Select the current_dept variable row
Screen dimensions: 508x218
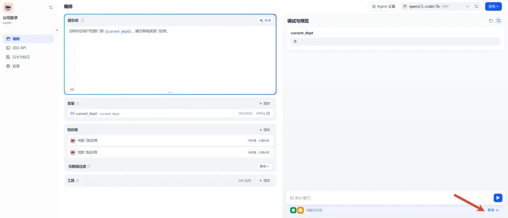pos(170,114)
